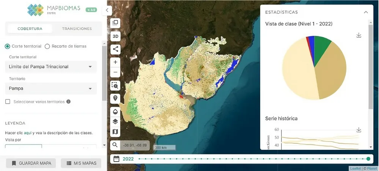Check Seleccionar varios territorios box
This screenshot has height=171, width=379.
point(8,102)
